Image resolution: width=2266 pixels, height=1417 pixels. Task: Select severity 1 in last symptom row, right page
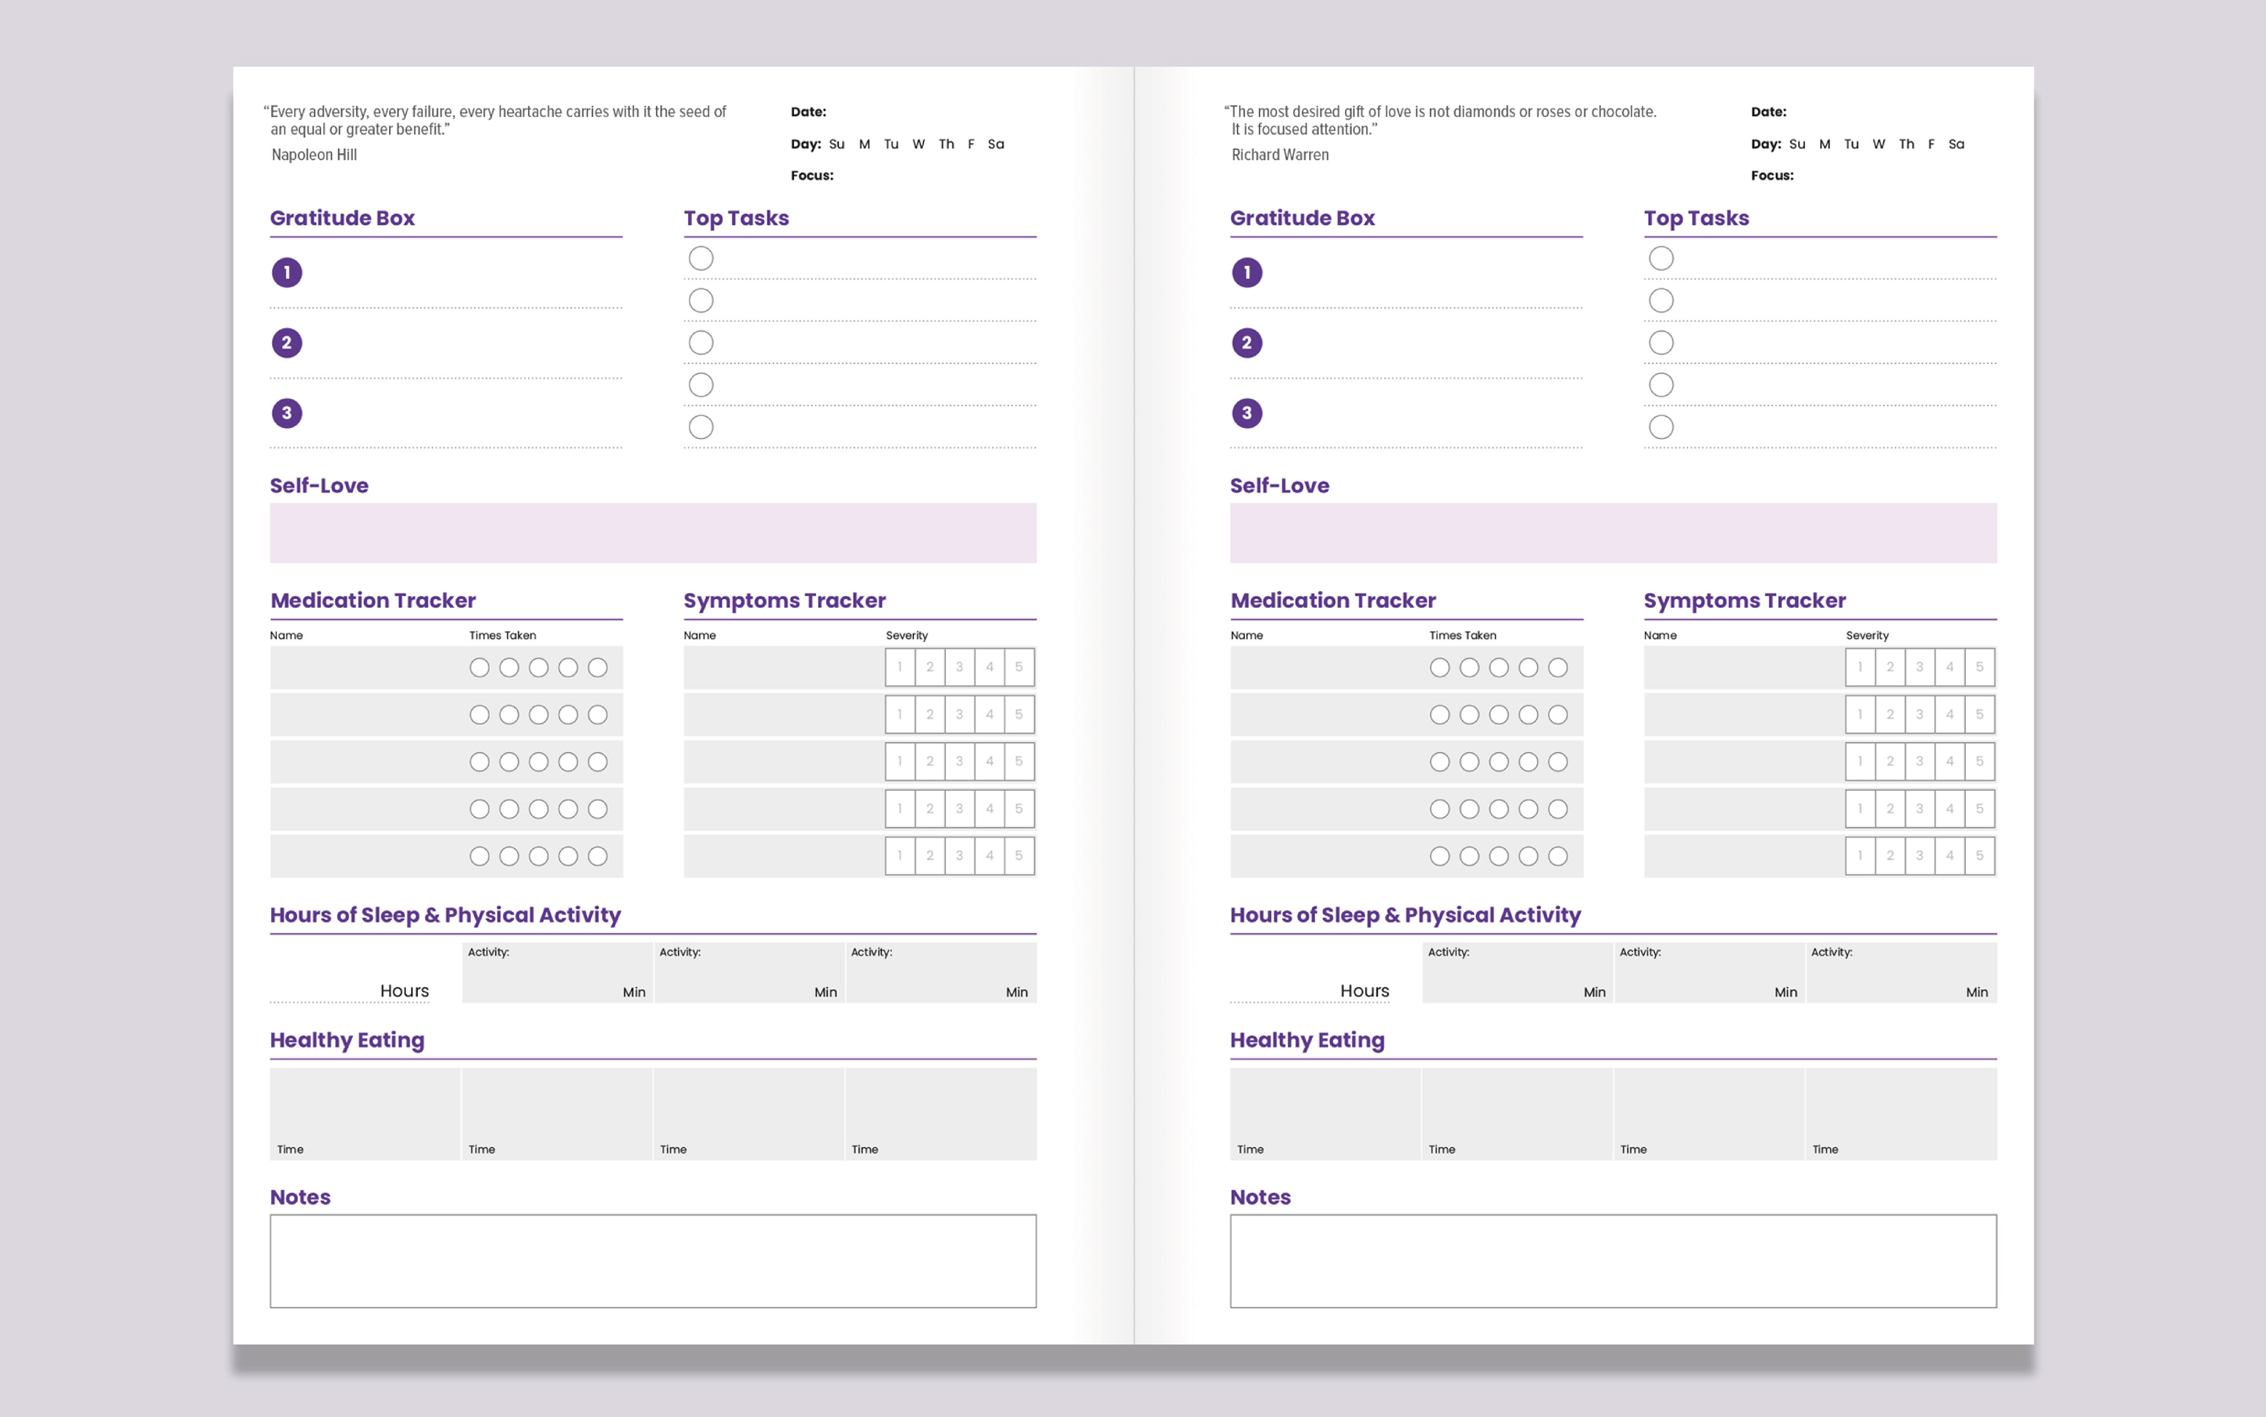[x=1860, y=856]
